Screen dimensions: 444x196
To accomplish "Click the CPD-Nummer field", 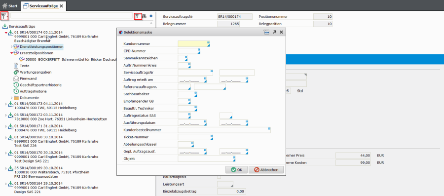I will [x=189, y=51].
